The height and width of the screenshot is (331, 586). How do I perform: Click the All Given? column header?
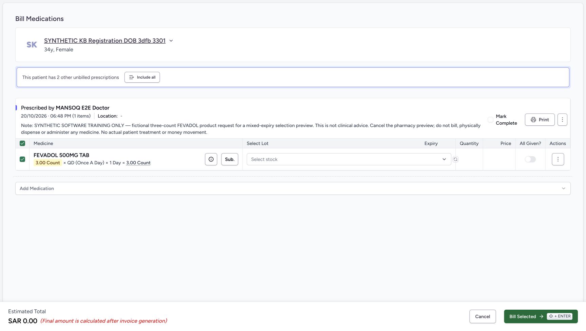click(x=530, y=143)
